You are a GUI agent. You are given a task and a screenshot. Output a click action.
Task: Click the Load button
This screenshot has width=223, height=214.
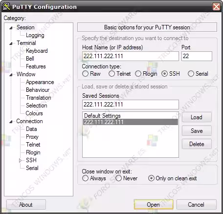click(x=197, y=117)
